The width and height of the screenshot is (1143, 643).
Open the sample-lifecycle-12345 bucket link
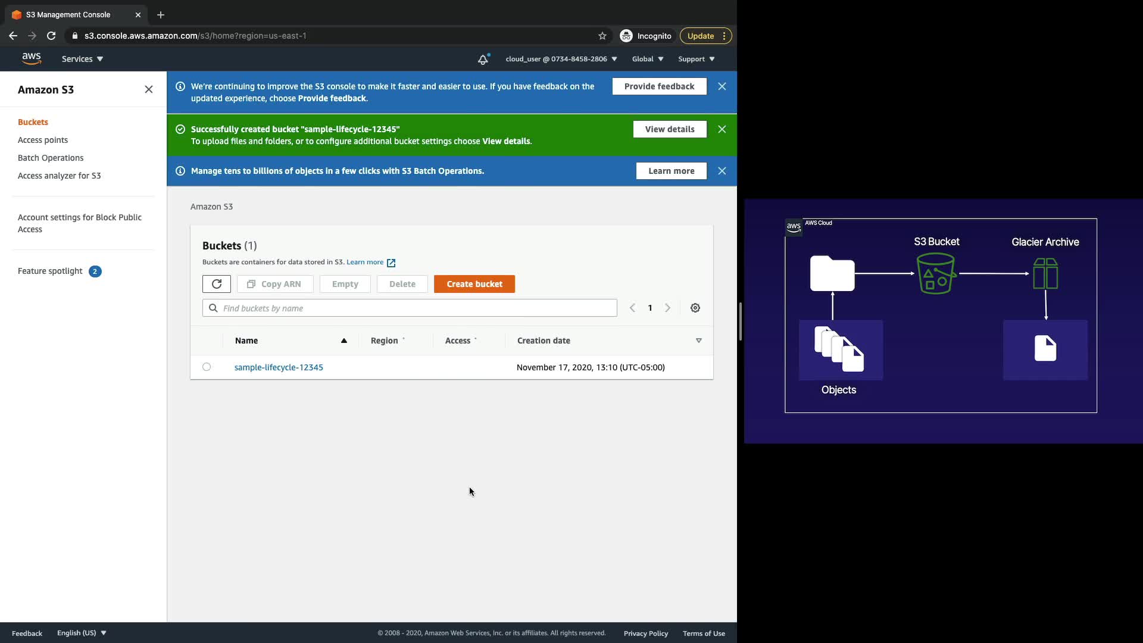click(279, 367)
